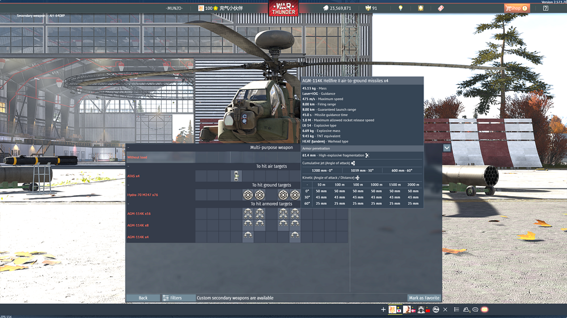Image resolution: width=567 pixels, height=318 pixels.
Task: Select the rightmost Hydra-70 rocket pod icon
Action: (295, 195)
